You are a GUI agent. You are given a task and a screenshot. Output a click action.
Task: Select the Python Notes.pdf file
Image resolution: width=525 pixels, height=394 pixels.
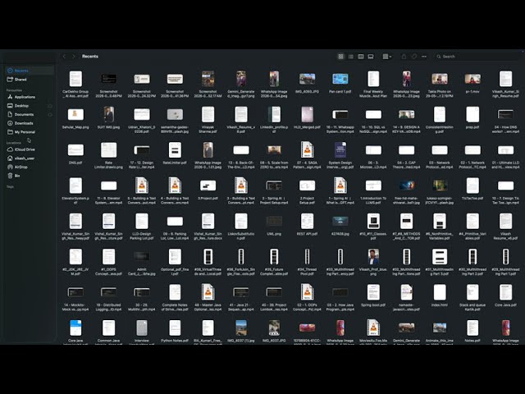tap(175, 332)
